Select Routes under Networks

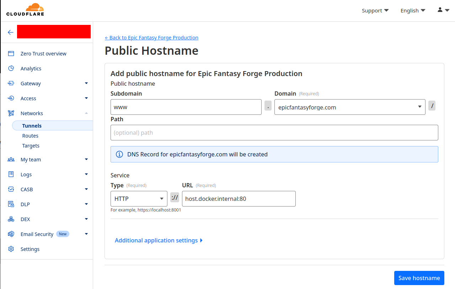30,136
